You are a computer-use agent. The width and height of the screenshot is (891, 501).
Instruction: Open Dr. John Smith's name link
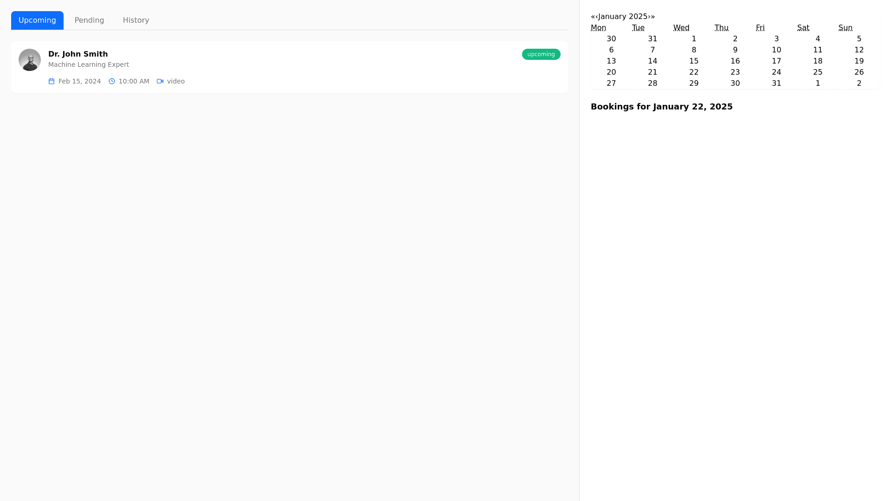point(78,54)
